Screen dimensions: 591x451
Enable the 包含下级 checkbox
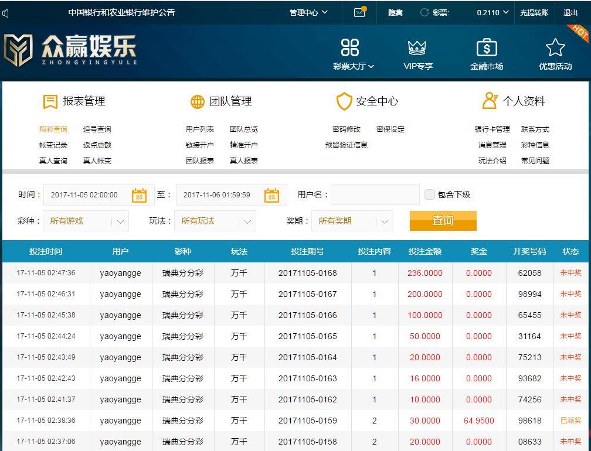point(430,194)
